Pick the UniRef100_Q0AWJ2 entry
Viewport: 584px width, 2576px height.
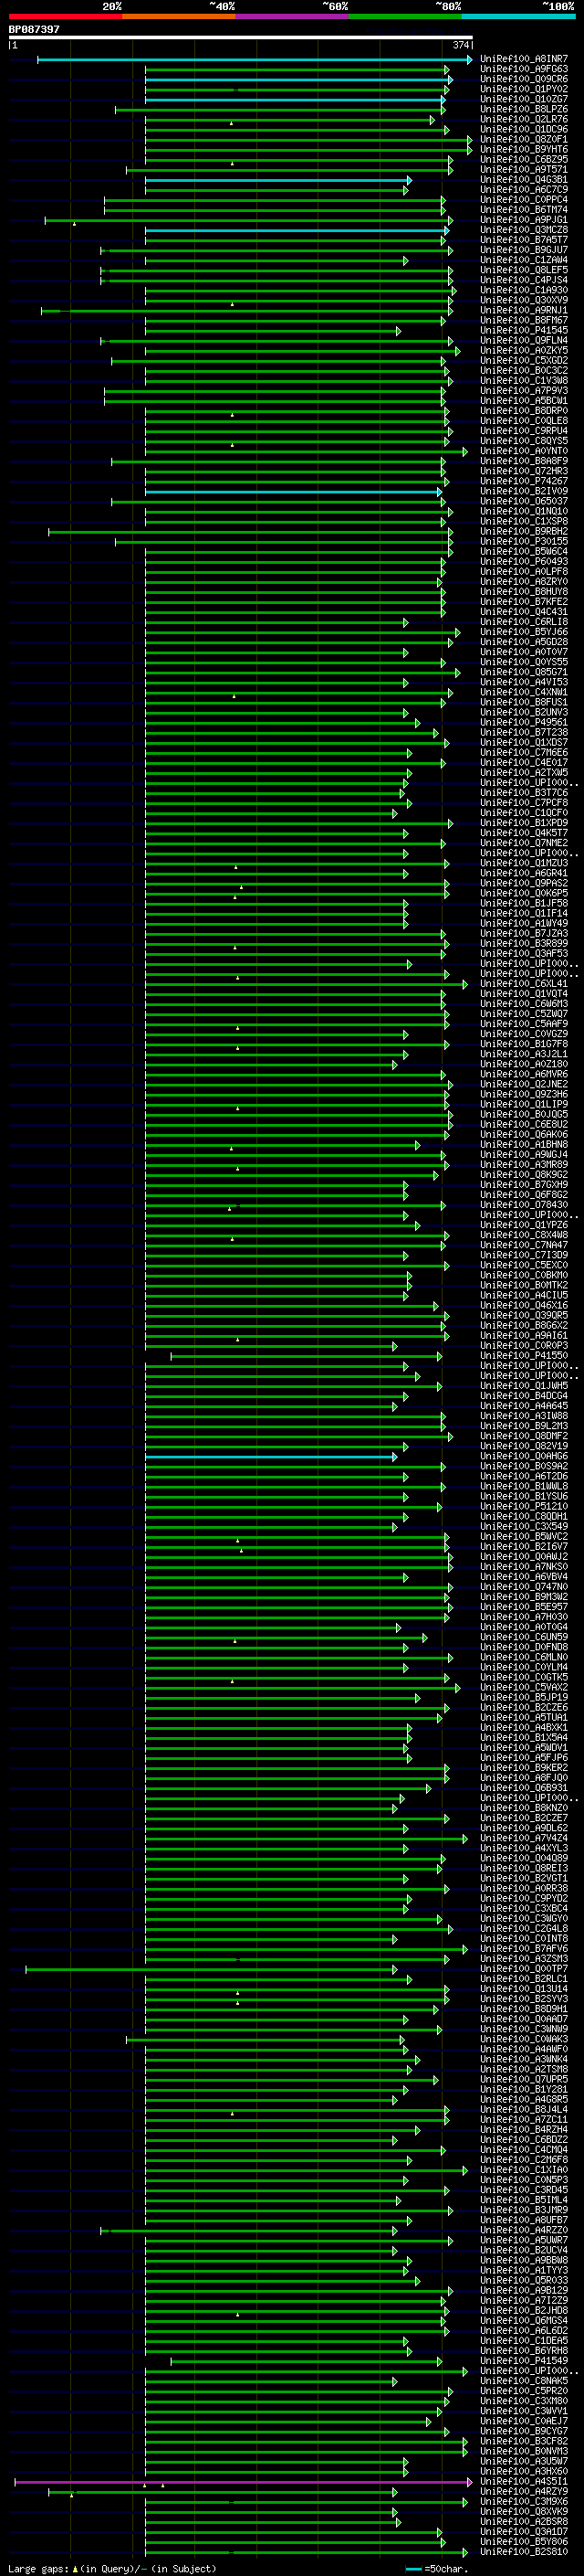(x=524, y=1556)
